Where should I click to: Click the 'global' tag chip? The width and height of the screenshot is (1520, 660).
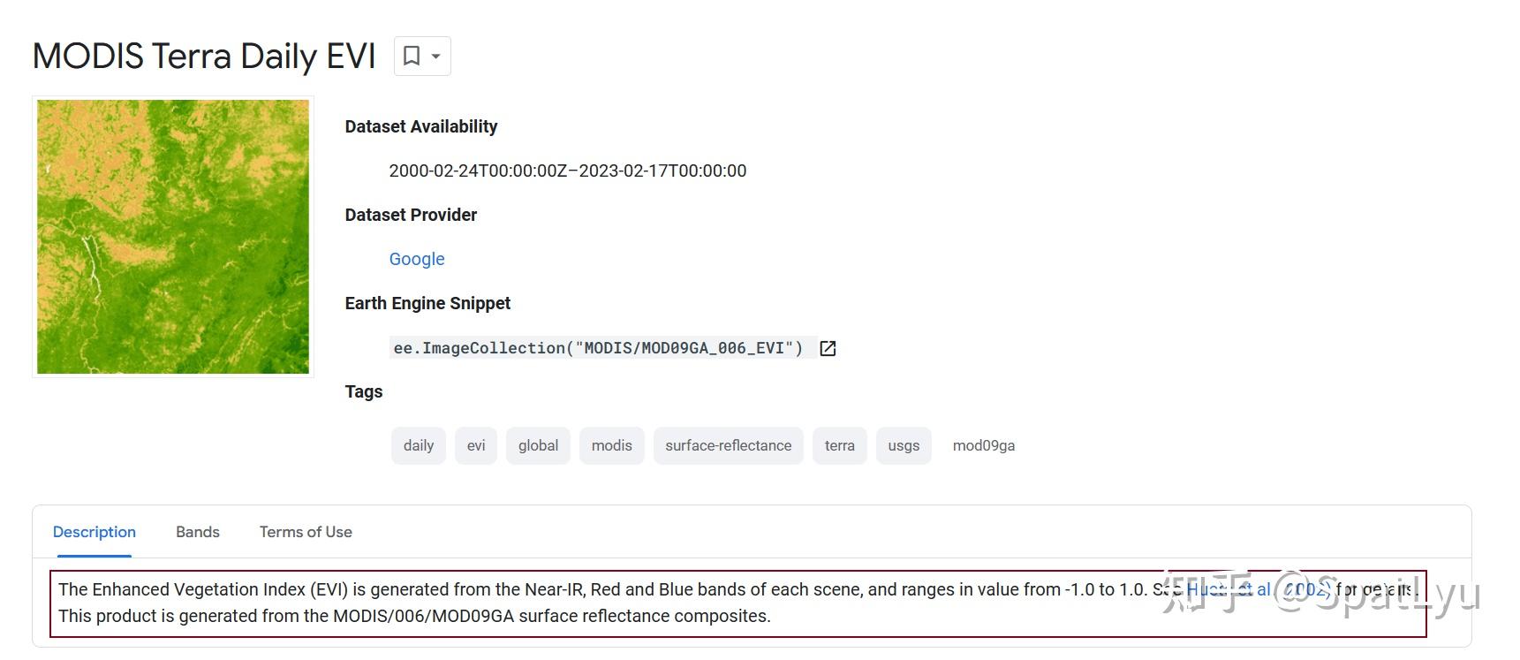(538, 445)
